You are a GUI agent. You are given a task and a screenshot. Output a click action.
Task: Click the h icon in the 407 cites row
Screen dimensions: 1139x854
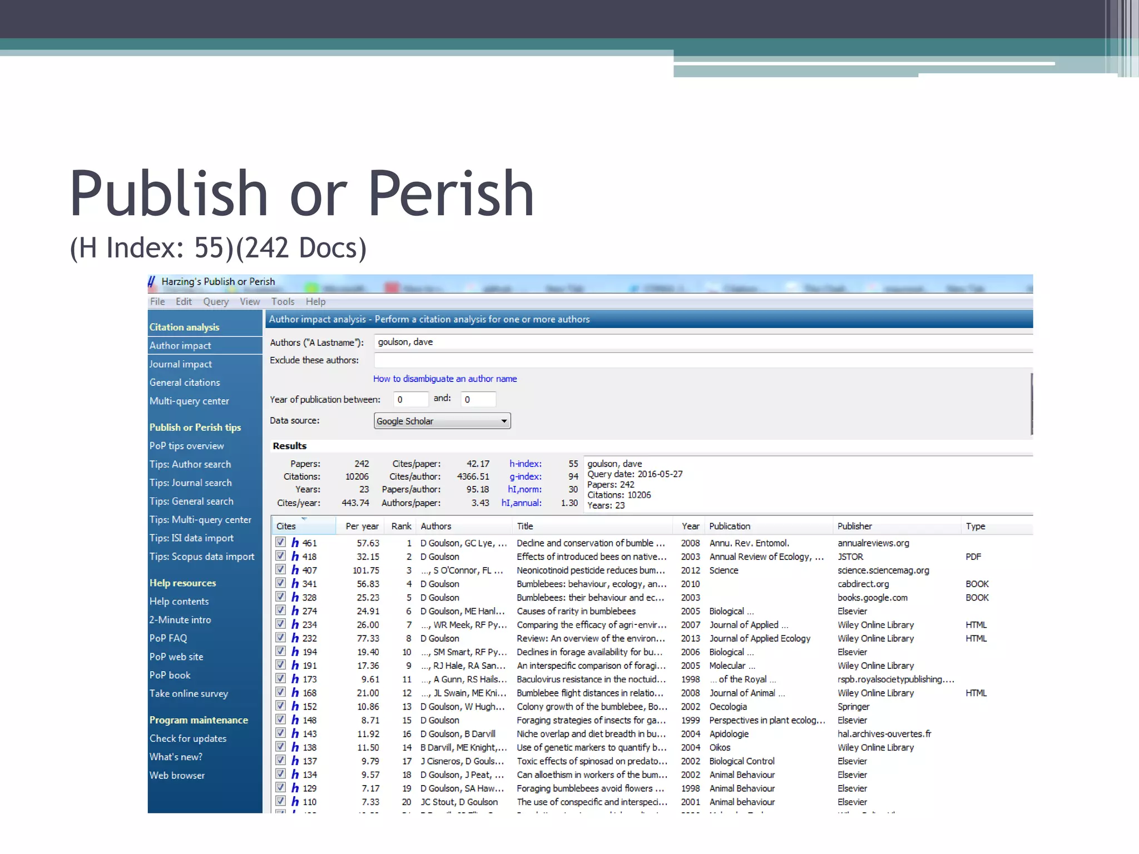tap(295, 570)
